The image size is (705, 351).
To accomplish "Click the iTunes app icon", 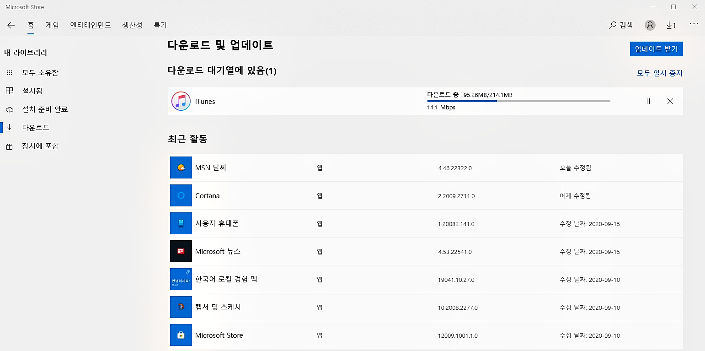I will coord(181,101).
